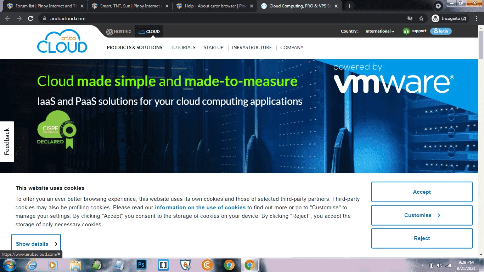Image resolution: width=484 pixels, height=272 pixels.
Task: Open Windows Explorer folder from the taskbar
Action: pyautogui.click(x=75, y=265)
